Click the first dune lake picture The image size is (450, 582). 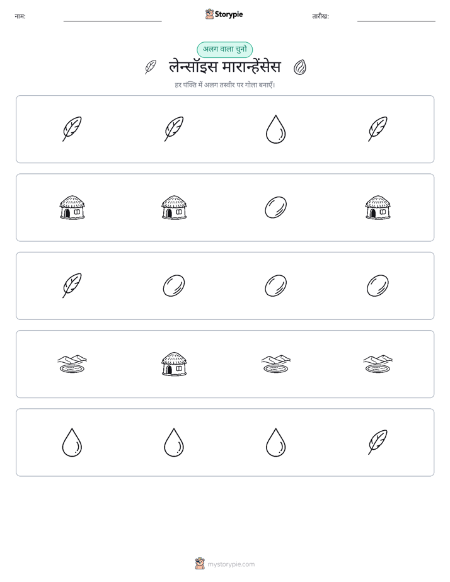point(72,364)
